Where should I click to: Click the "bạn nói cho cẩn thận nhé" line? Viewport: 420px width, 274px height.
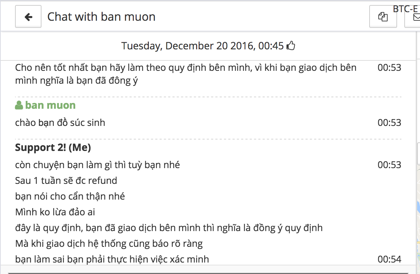tap(70, 196)
